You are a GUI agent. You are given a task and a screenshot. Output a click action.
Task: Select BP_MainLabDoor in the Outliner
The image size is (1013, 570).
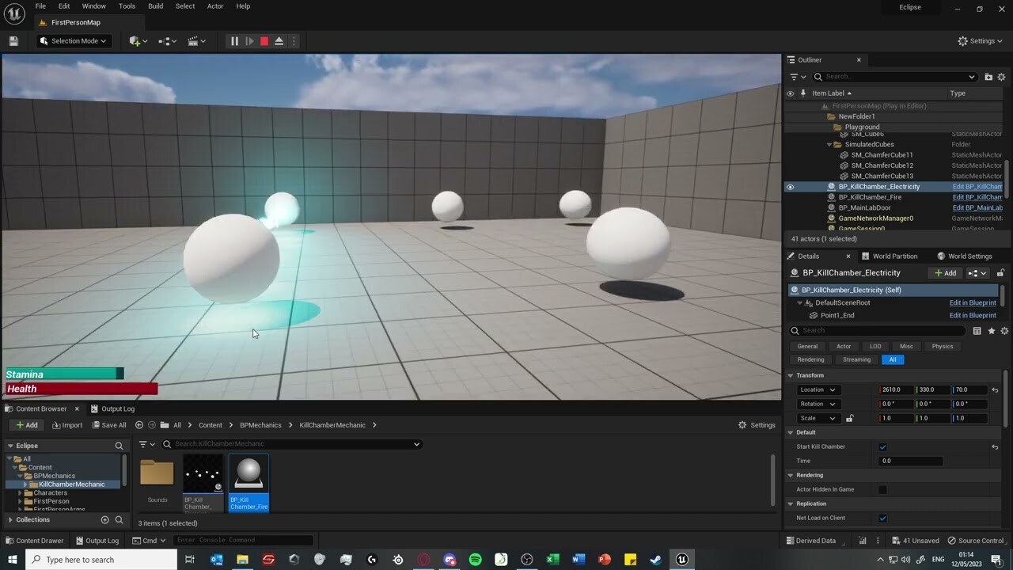[x=864, y=207]
